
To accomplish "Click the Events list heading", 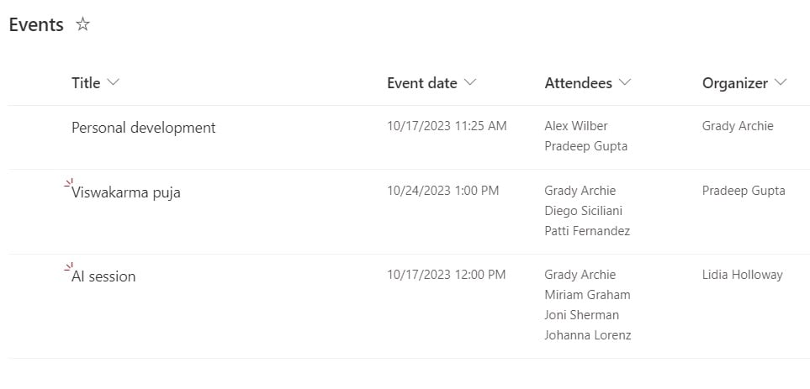I will (36, 24).
